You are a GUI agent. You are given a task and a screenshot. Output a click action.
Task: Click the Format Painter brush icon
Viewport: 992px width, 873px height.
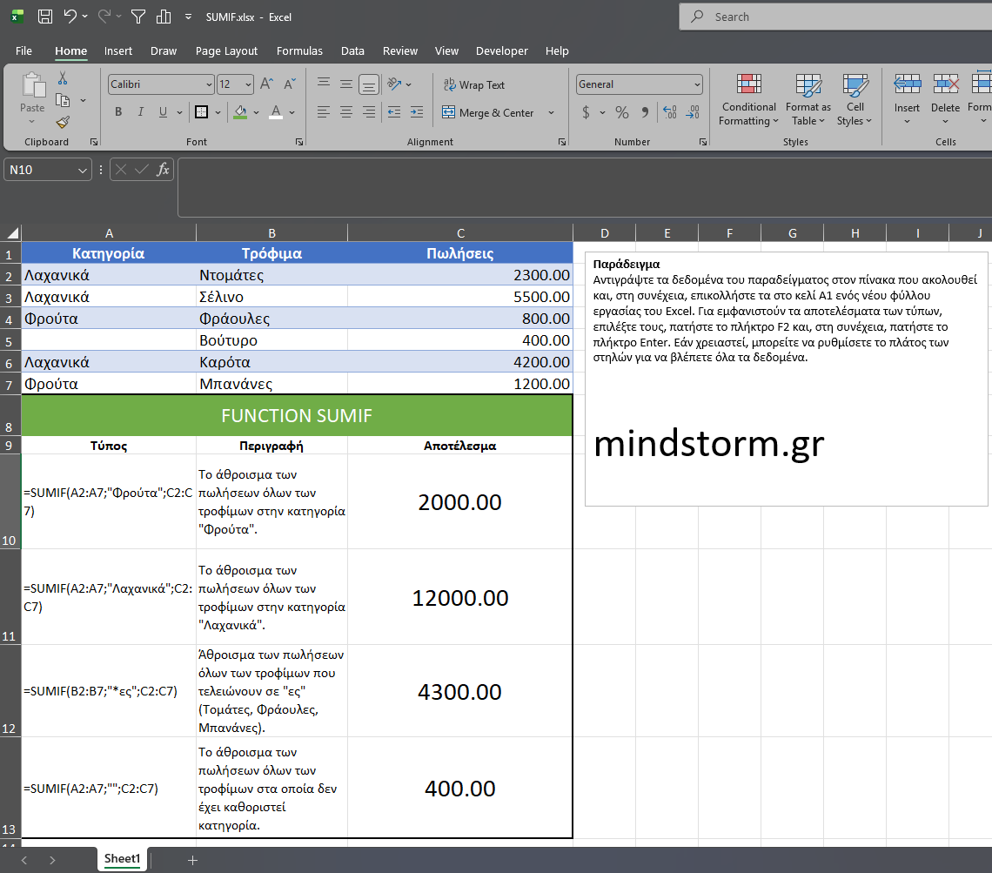[62, 123]
